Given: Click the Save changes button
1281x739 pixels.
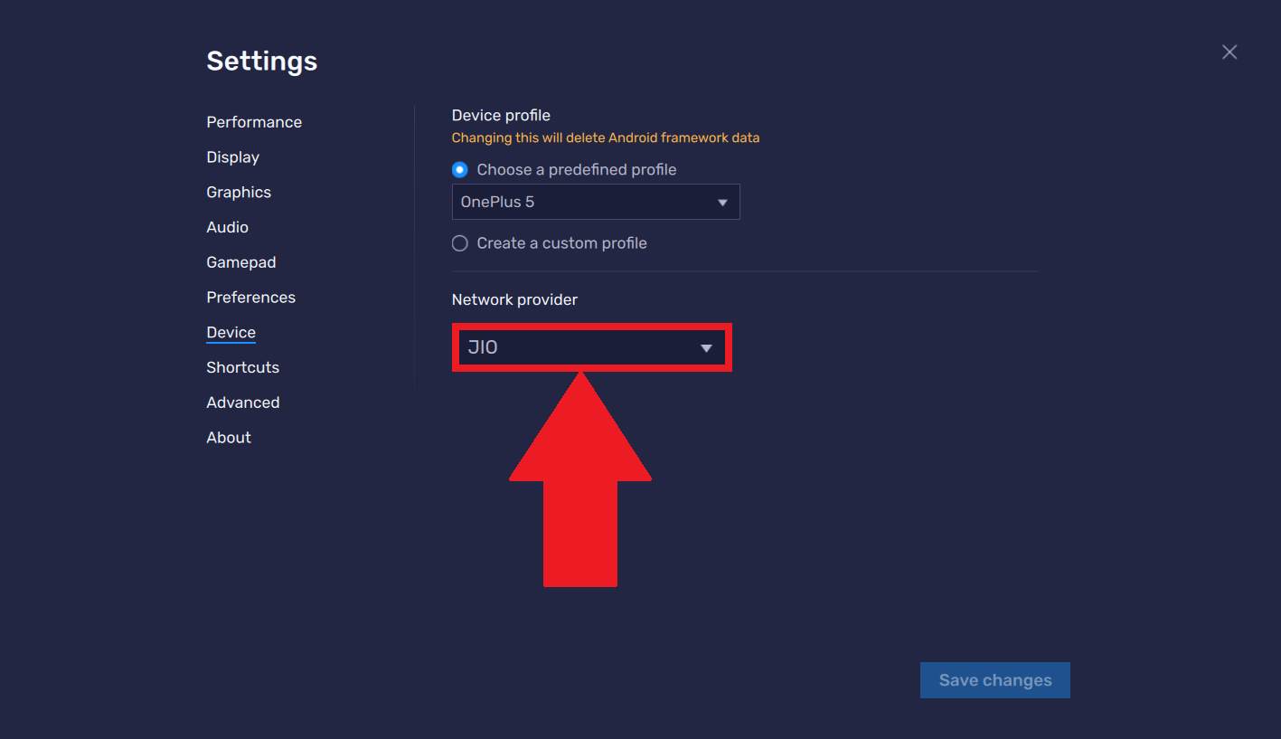Looking at the screenshot, I should (994, 680).
